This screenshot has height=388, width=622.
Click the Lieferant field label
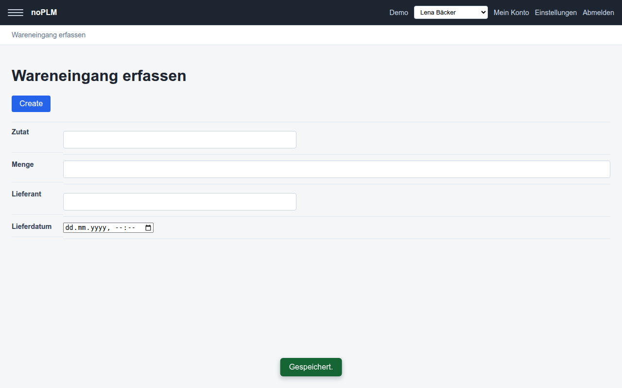coord(27,194)
